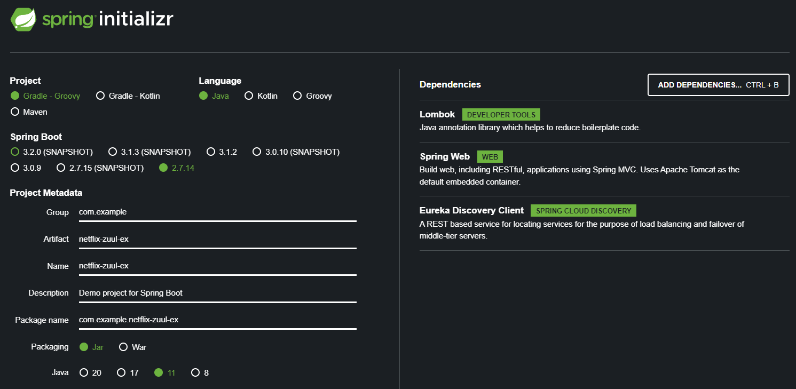Choose Maven as project type
Screen dimensions: 796x389
click(29, 112)
